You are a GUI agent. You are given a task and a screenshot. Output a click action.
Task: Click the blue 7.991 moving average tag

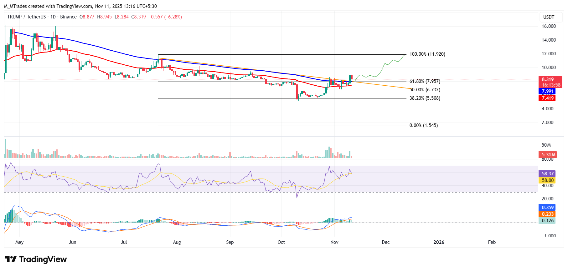coord(548,91)
